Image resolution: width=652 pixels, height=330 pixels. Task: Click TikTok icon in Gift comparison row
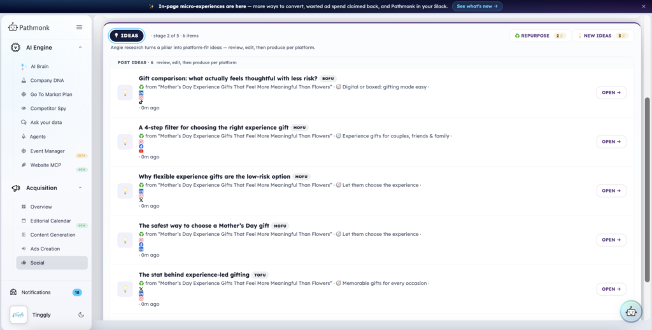tap(141, 102)
